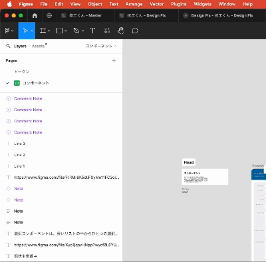Select the first black Note frame layer
This screenshot has width=266, height=262.
click(61, 211)
